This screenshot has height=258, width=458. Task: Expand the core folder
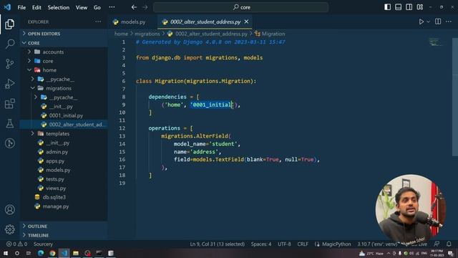(48, 61)
